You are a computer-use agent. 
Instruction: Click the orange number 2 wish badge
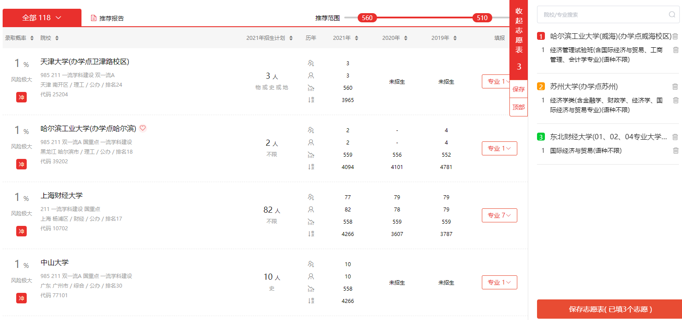(541, 87)
